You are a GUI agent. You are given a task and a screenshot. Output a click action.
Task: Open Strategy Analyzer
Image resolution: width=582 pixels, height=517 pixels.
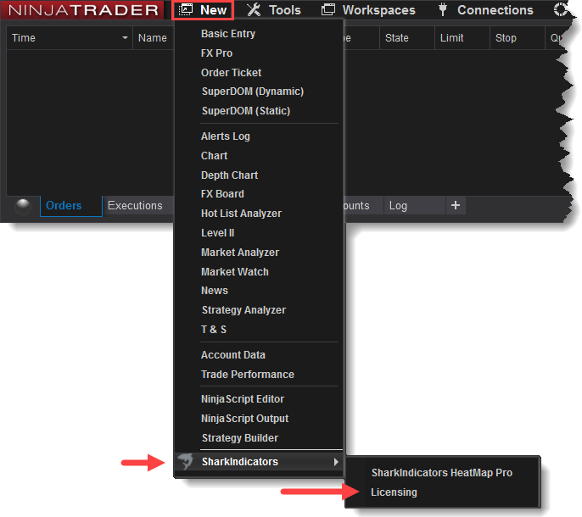243,310
